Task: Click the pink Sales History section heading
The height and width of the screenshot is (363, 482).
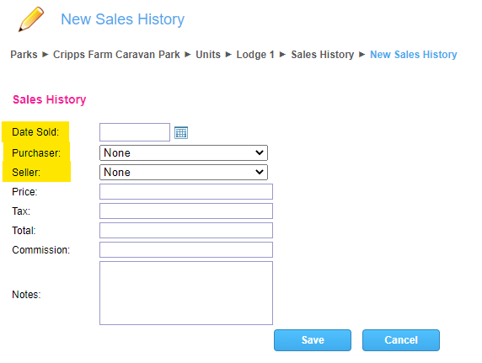Action: tap(49, 99)
